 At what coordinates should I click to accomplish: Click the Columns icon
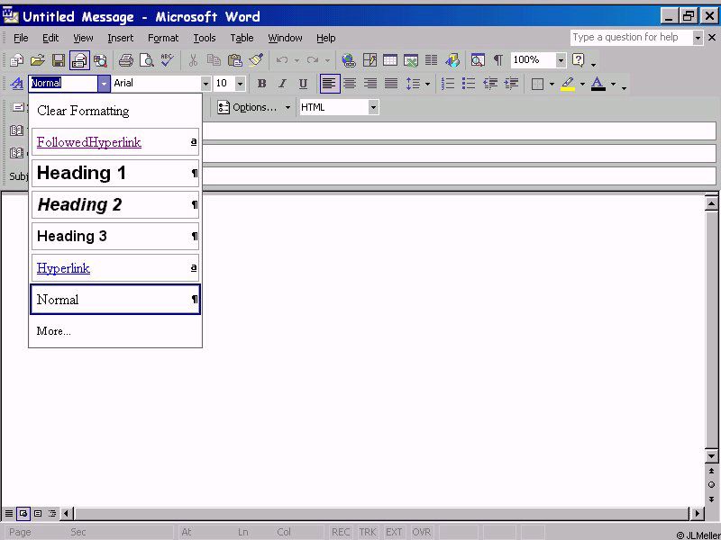[432, 60]
